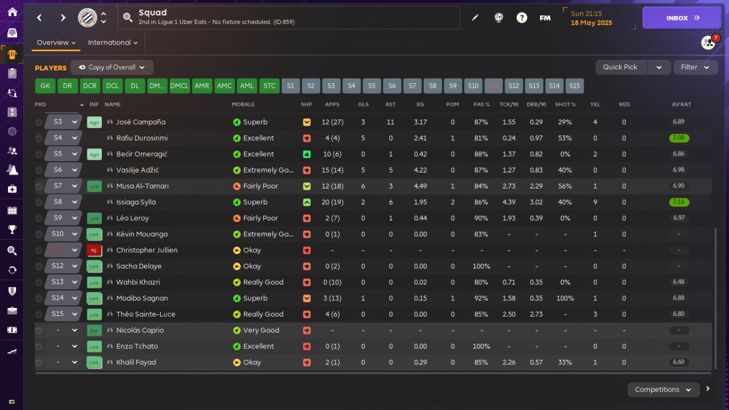
Task: Open the Competitions trophy icon
Action: (12, 230)
